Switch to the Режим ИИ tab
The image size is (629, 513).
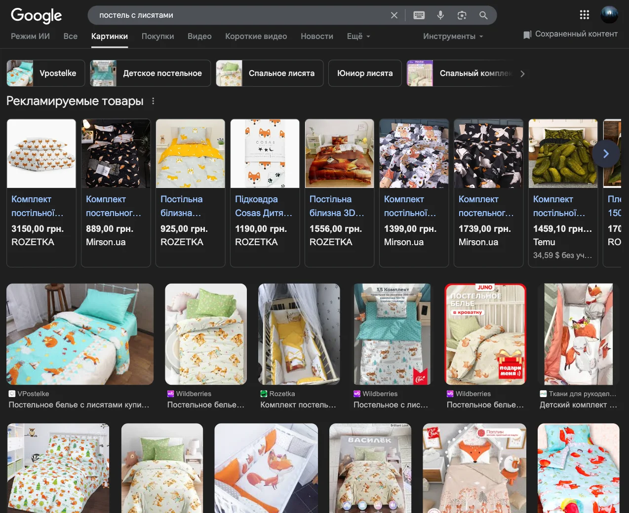point(30,36)
